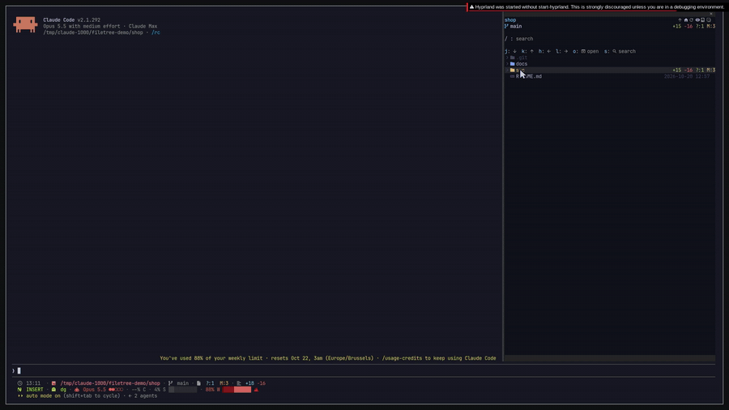
Task: Click the diff icon before +18 -16
Action: 239,383
